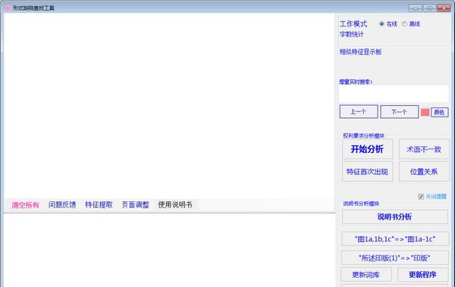Click the 清空所有 menu item
This screenshot has height=287, width=455.
[25, 205]
